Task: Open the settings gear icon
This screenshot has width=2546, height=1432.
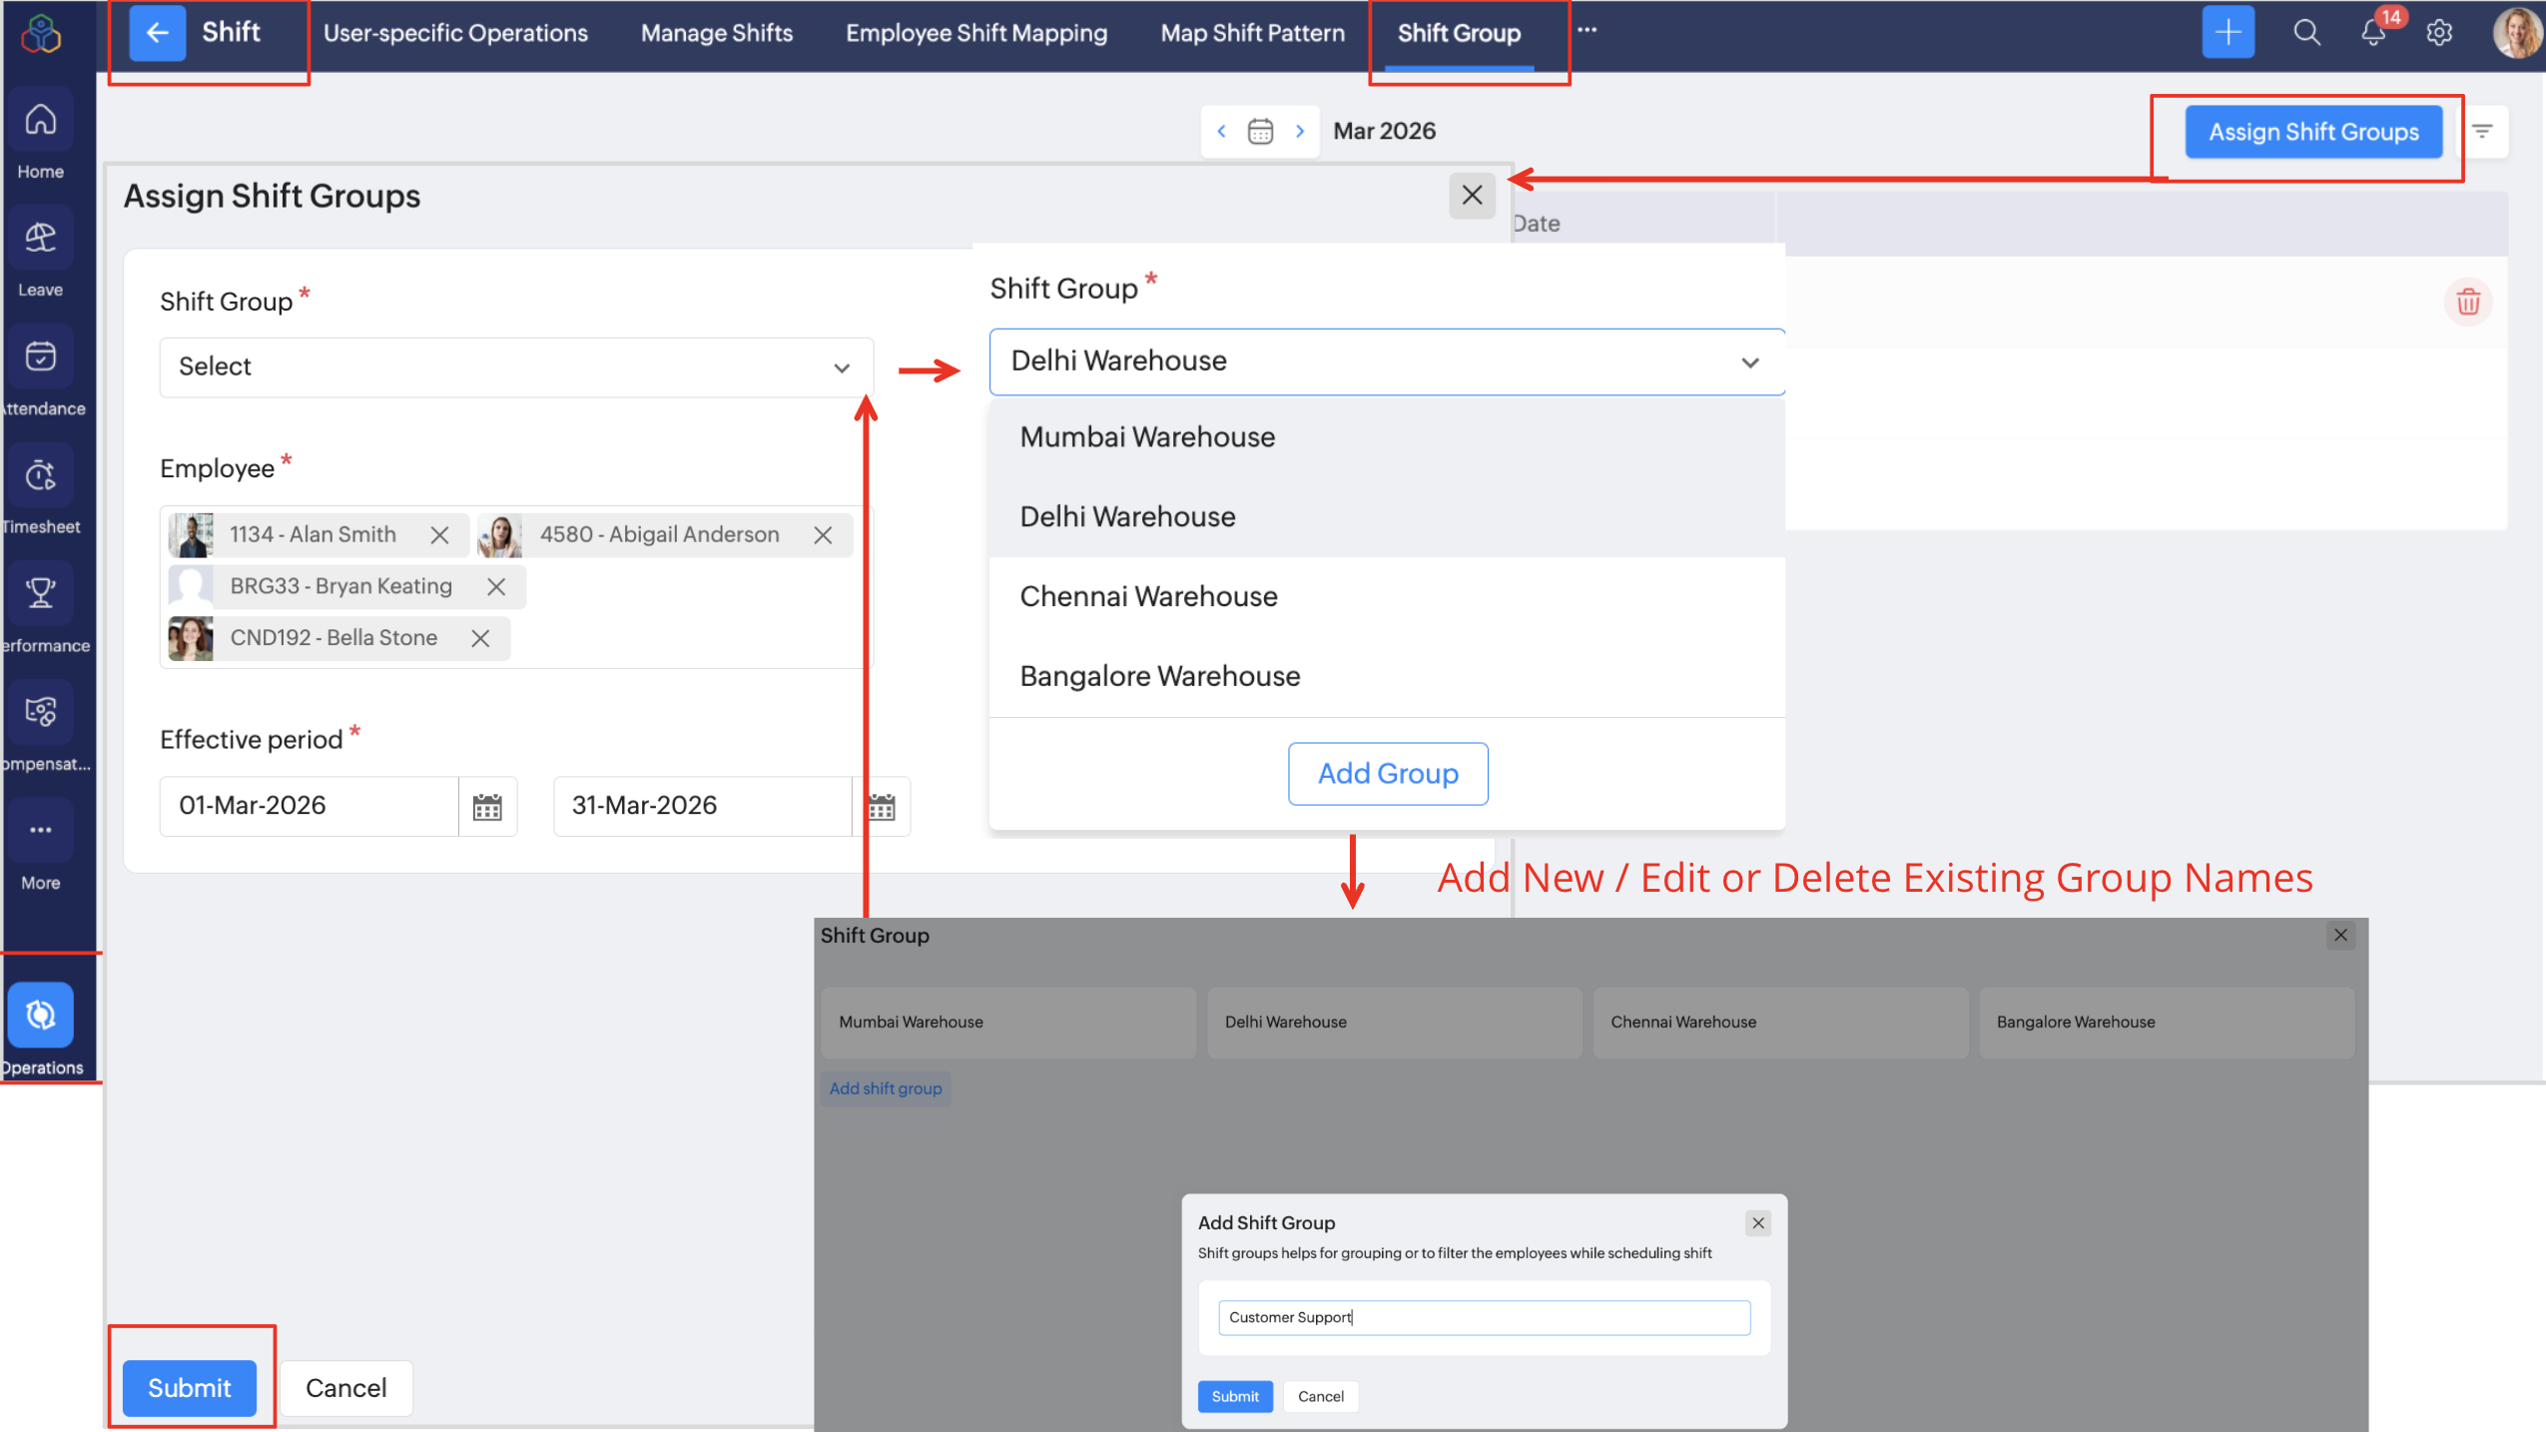Action: point(2439,33)
